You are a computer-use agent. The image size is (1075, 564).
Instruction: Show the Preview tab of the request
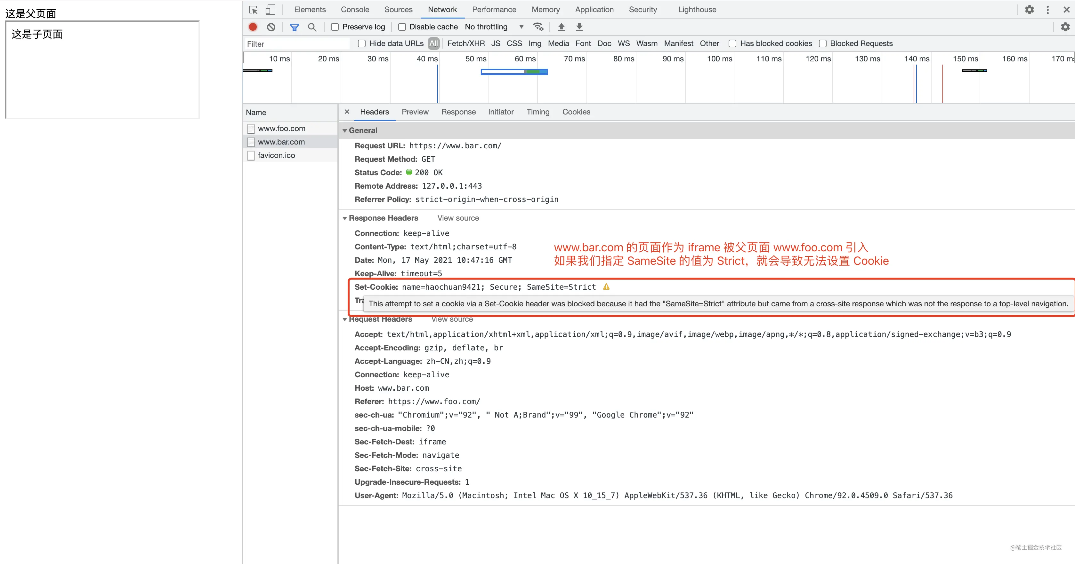(415, 112)
